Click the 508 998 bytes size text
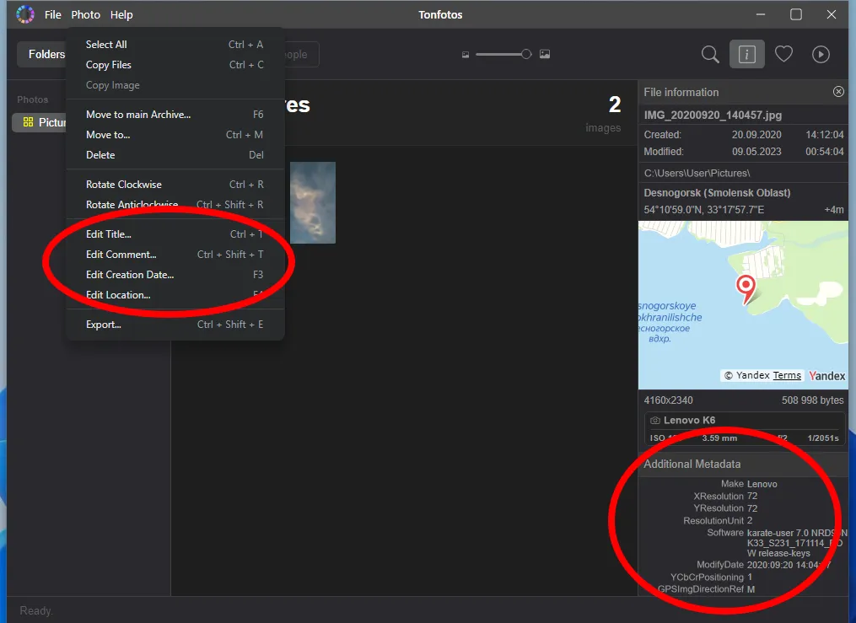The image size is (856, 623). pos(812,400)
